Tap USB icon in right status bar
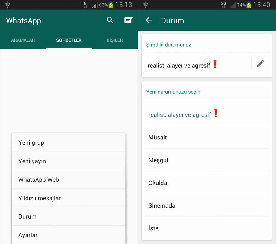 pos(146,5)
